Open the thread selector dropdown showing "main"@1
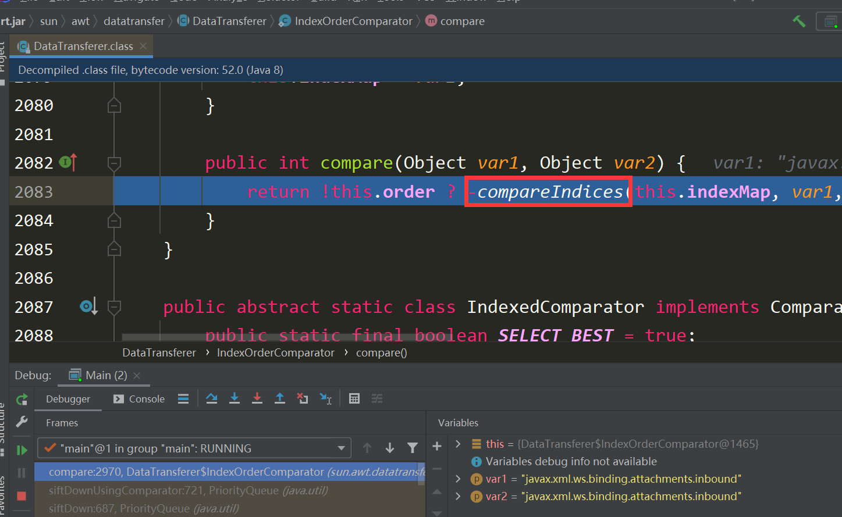Screen dimensions: 842x517 pyautogui.click(x=194, y=448)
